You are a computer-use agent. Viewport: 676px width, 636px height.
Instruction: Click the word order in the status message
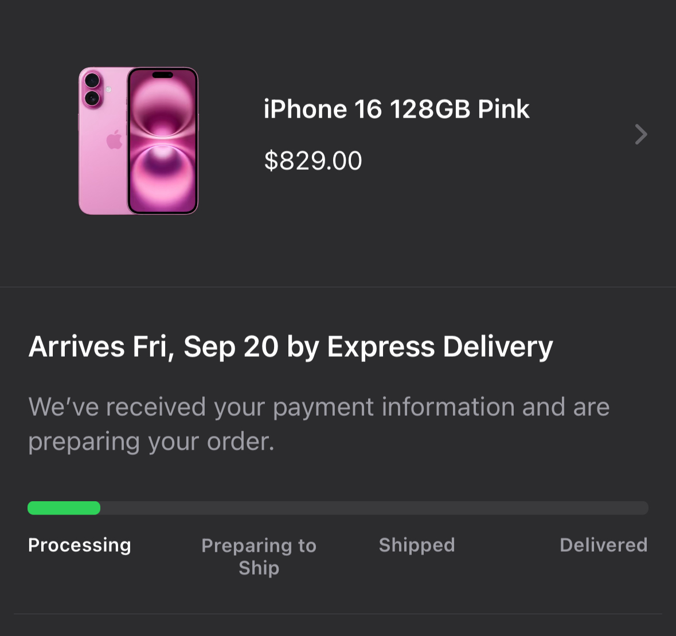click(241, 442)
